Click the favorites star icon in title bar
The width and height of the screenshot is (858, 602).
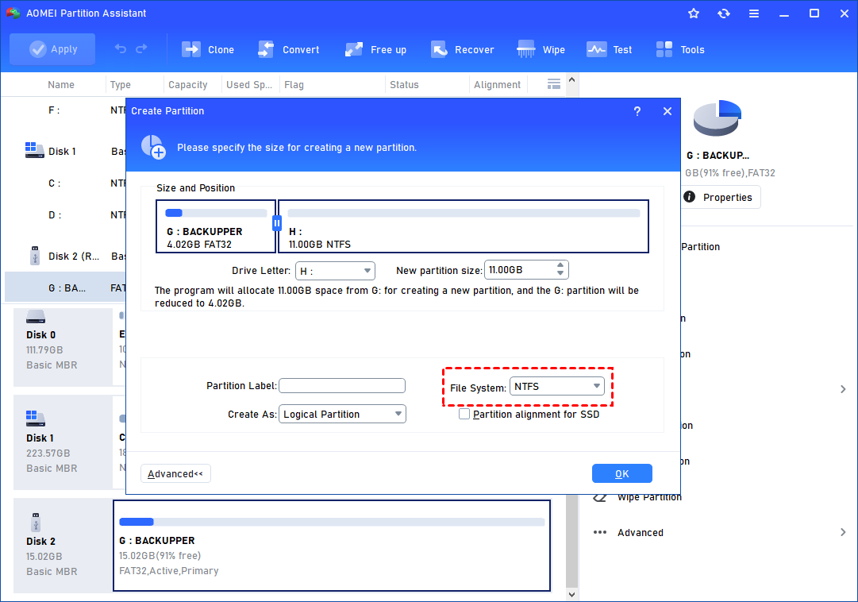(x=693, y=14)
